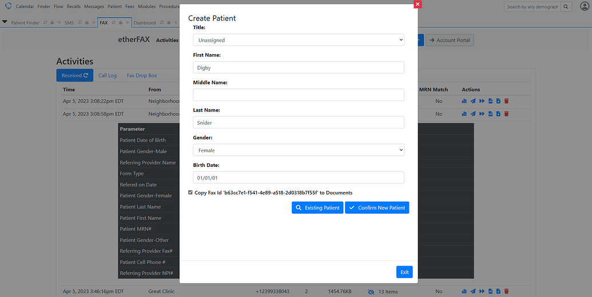
Task: Switch to the Dashboard tab
Action: [x=145, y=23]
